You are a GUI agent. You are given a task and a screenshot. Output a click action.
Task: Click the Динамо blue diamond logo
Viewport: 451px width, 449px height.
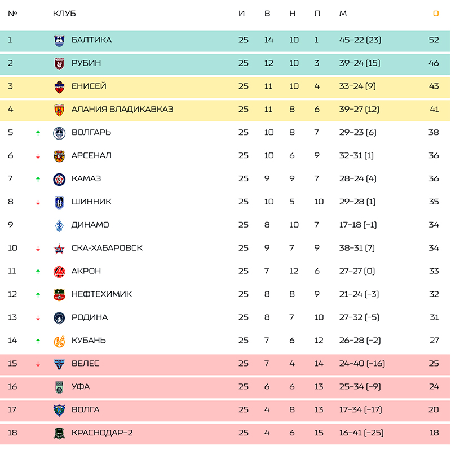pyautogui.click(x=59, y=225)
